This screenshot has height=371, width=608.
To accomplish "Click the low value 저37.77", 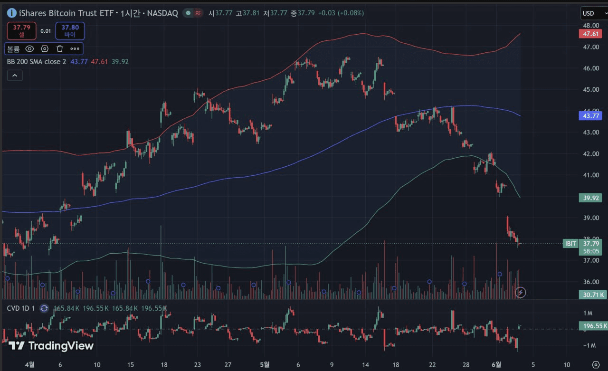I will (275, 13).
